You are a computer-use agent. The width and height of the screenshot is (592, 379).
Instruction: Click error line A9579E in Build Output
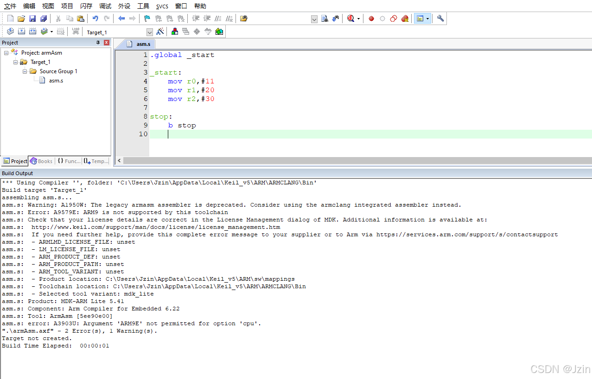115,212
